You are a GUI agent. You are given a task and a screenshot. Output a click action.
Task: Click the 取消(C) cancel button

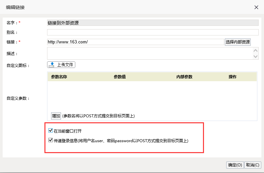(x=252, y=165)
